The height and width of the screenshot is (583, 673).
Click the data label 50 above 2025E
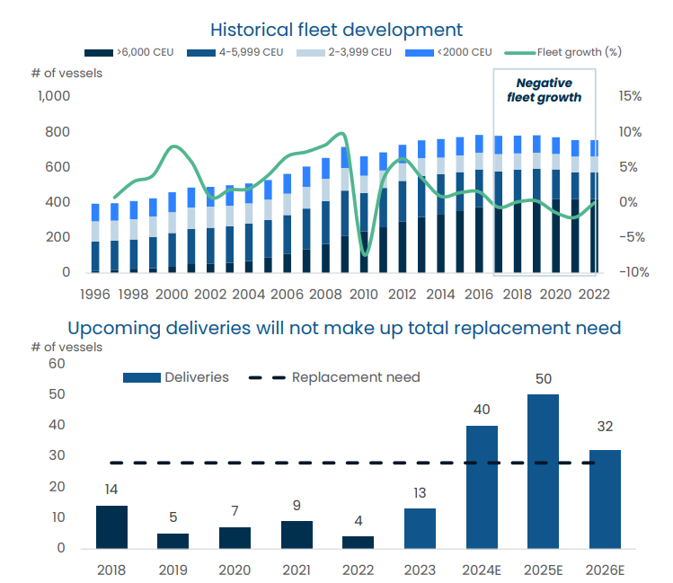click(x=544, y=379)
